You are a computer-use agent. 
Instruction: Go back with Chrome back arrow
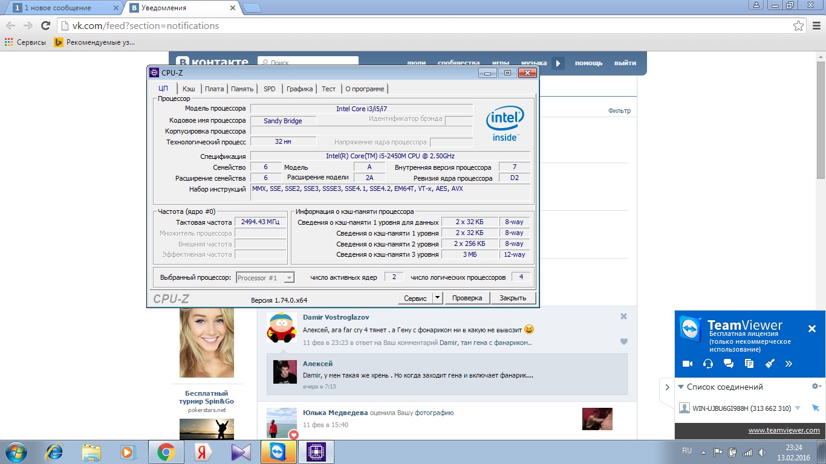pyautogui.click(x=10, y=25)
